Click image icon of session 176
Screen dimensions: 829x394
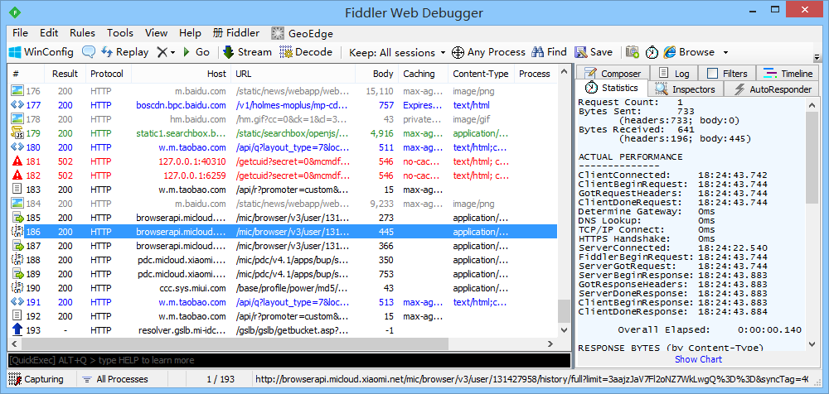coord(17,91)
